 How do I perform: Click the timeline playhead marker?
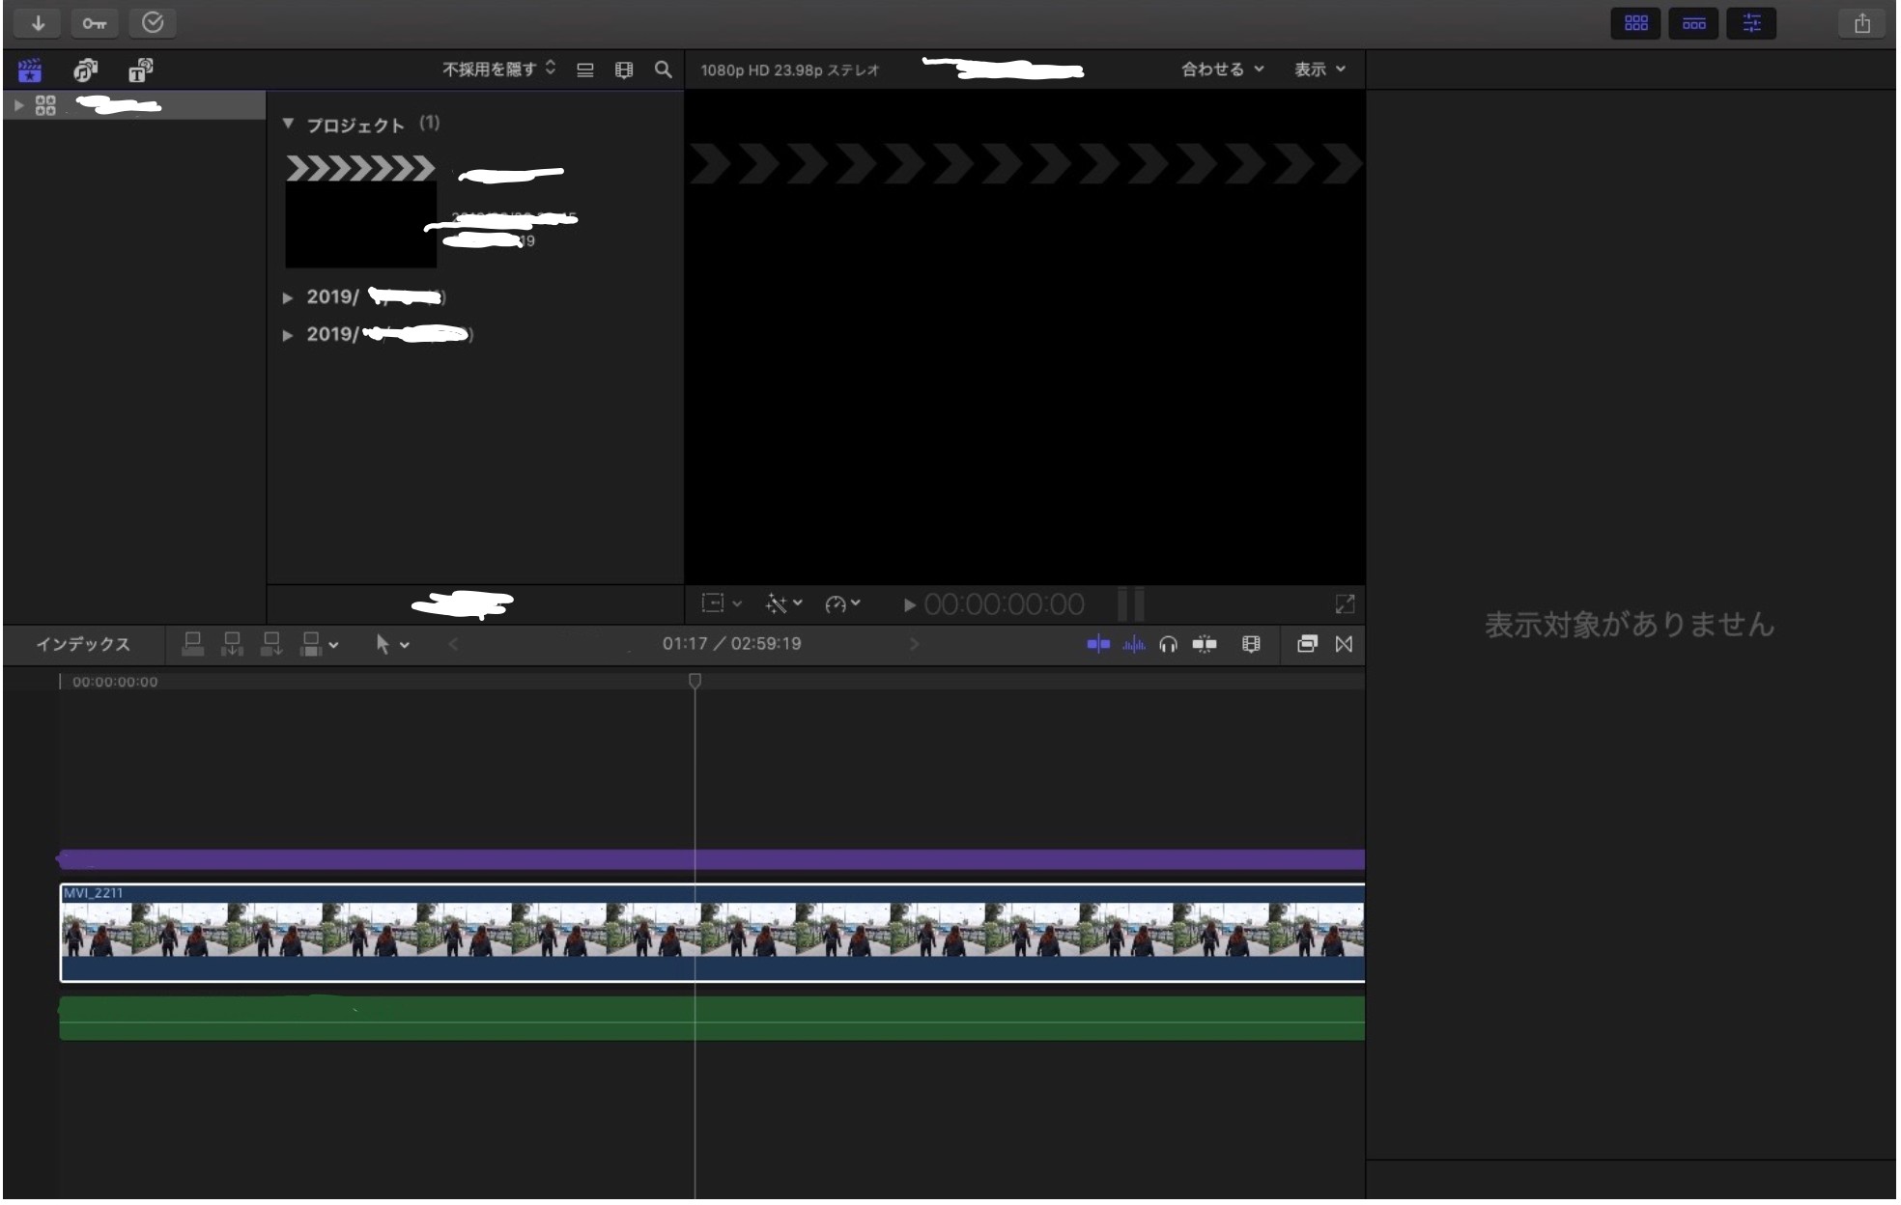(x=695, y=682)
